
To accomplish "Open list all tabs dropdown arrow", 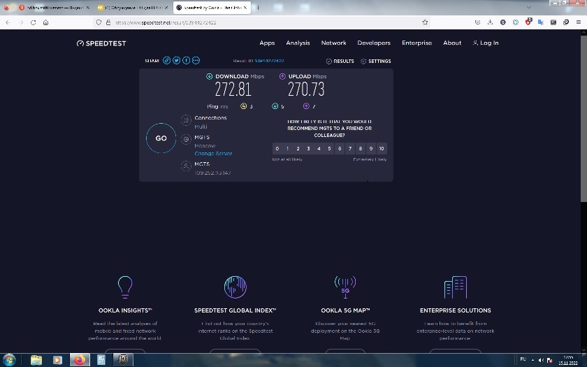I will click(x=528, y=8).
